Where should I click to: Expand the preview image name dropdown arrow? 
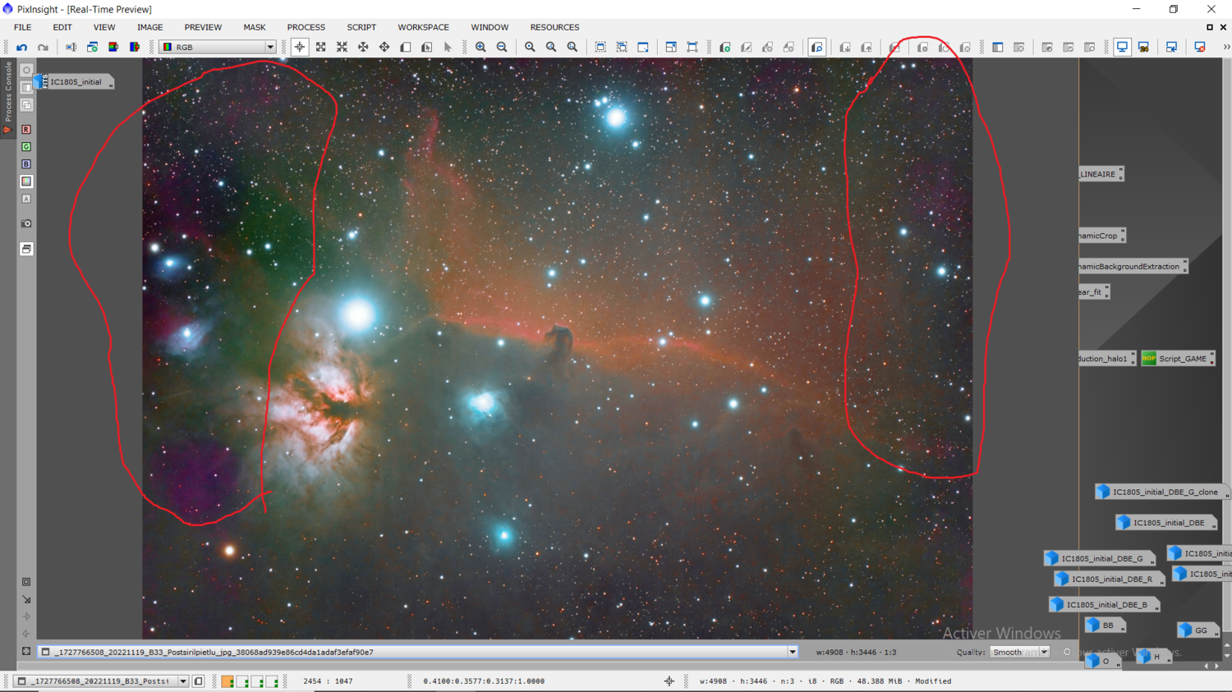pos(793,653)
